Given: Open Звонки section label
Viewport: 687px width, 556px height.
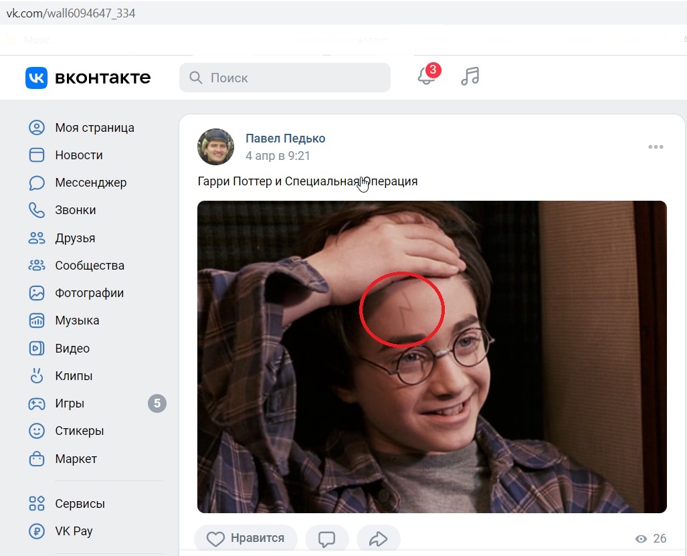Looking at the screenshot, I should [76, 210].
